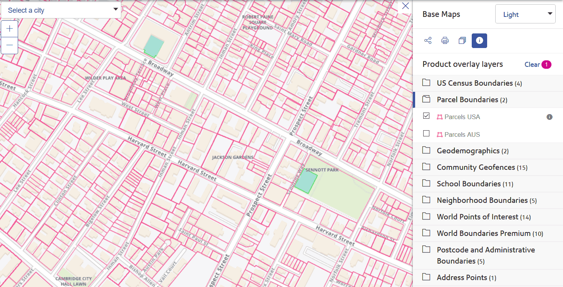This screenshot has width=563, height=287.
Task: Click the info icon beside Parcels USA
Action: click(x=550, y=117)
